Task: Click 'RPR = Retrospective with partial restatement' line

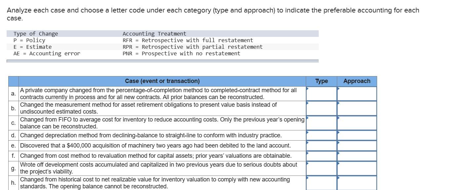Action: pyautogui.click(x=193, y=47)
